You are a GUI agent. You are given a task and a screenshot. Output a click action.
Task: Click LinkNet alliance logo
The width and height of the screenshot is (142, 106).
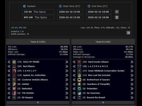tap(14, 84)
